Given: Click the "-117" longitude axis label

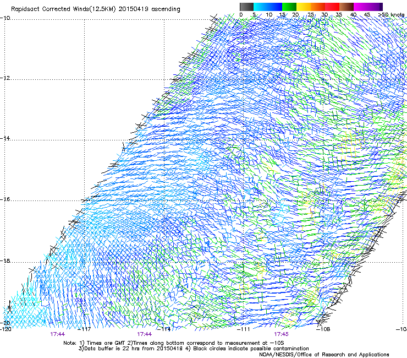Looking at the screenshot, I should 84,329.
